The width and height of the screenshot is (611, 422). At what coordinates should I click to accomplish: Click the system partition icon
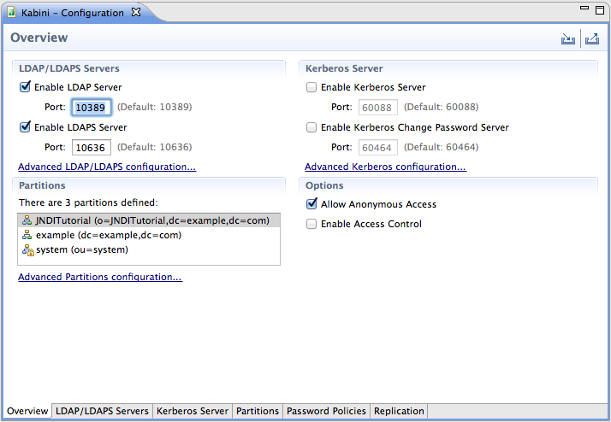27,249
